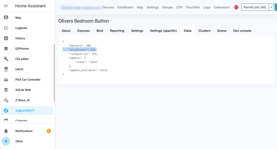The height and width of the screenshot is (149, 277).
Task: Open the Map page in top navigation
Action: (140, 7)
